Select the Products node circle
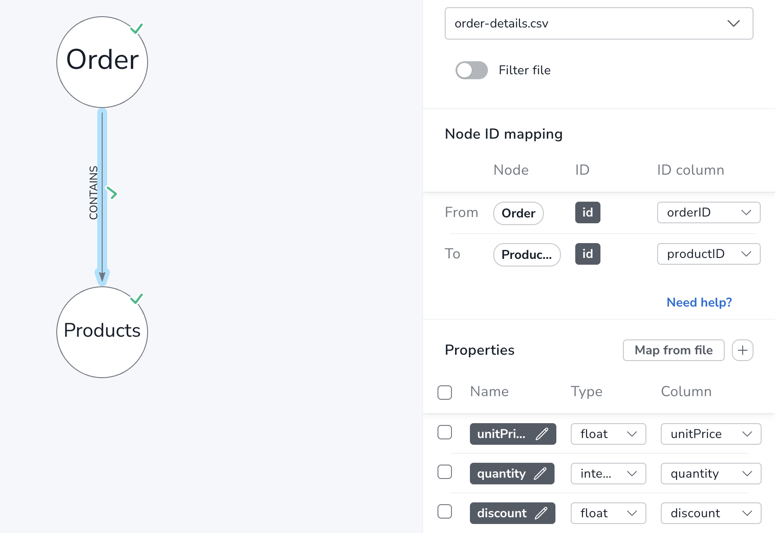 [102, 332]
